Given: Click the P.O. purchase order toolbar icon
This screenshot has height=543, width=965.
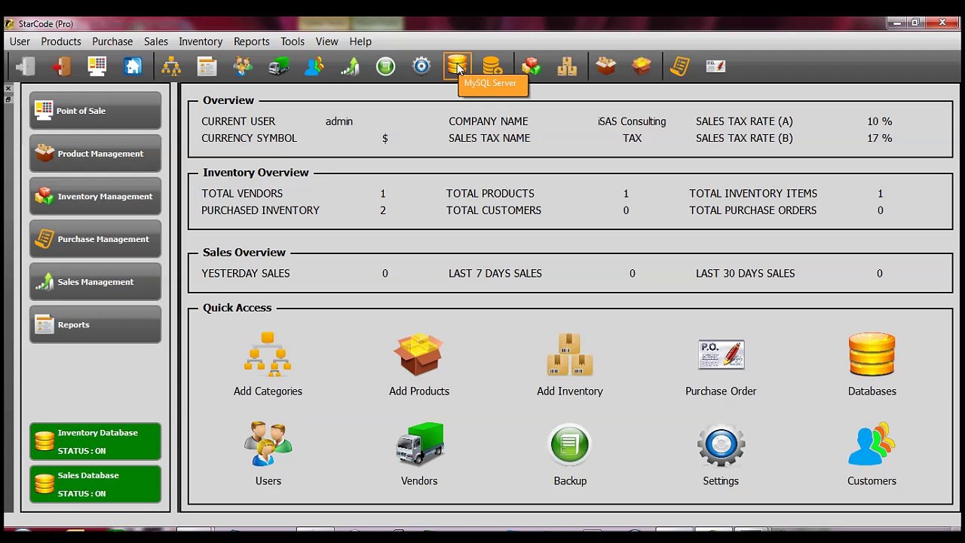Looking at the screenshot, I should pos(715,66).
